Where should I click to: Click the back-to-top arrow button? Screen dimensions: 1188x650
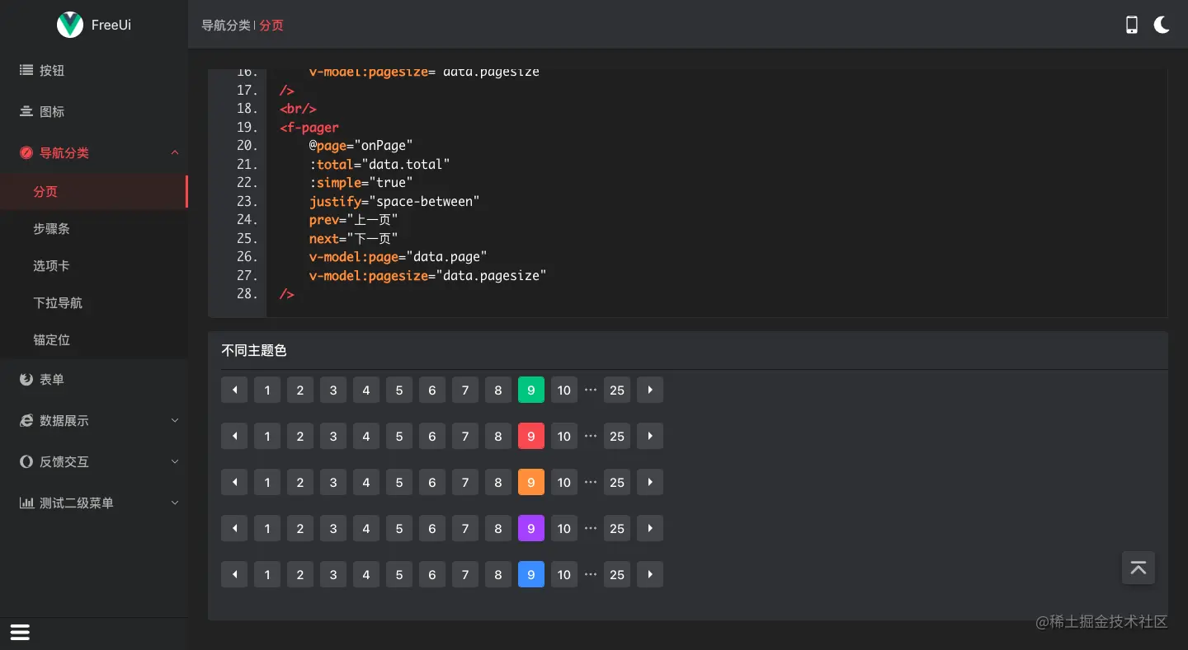[1138, 568]
